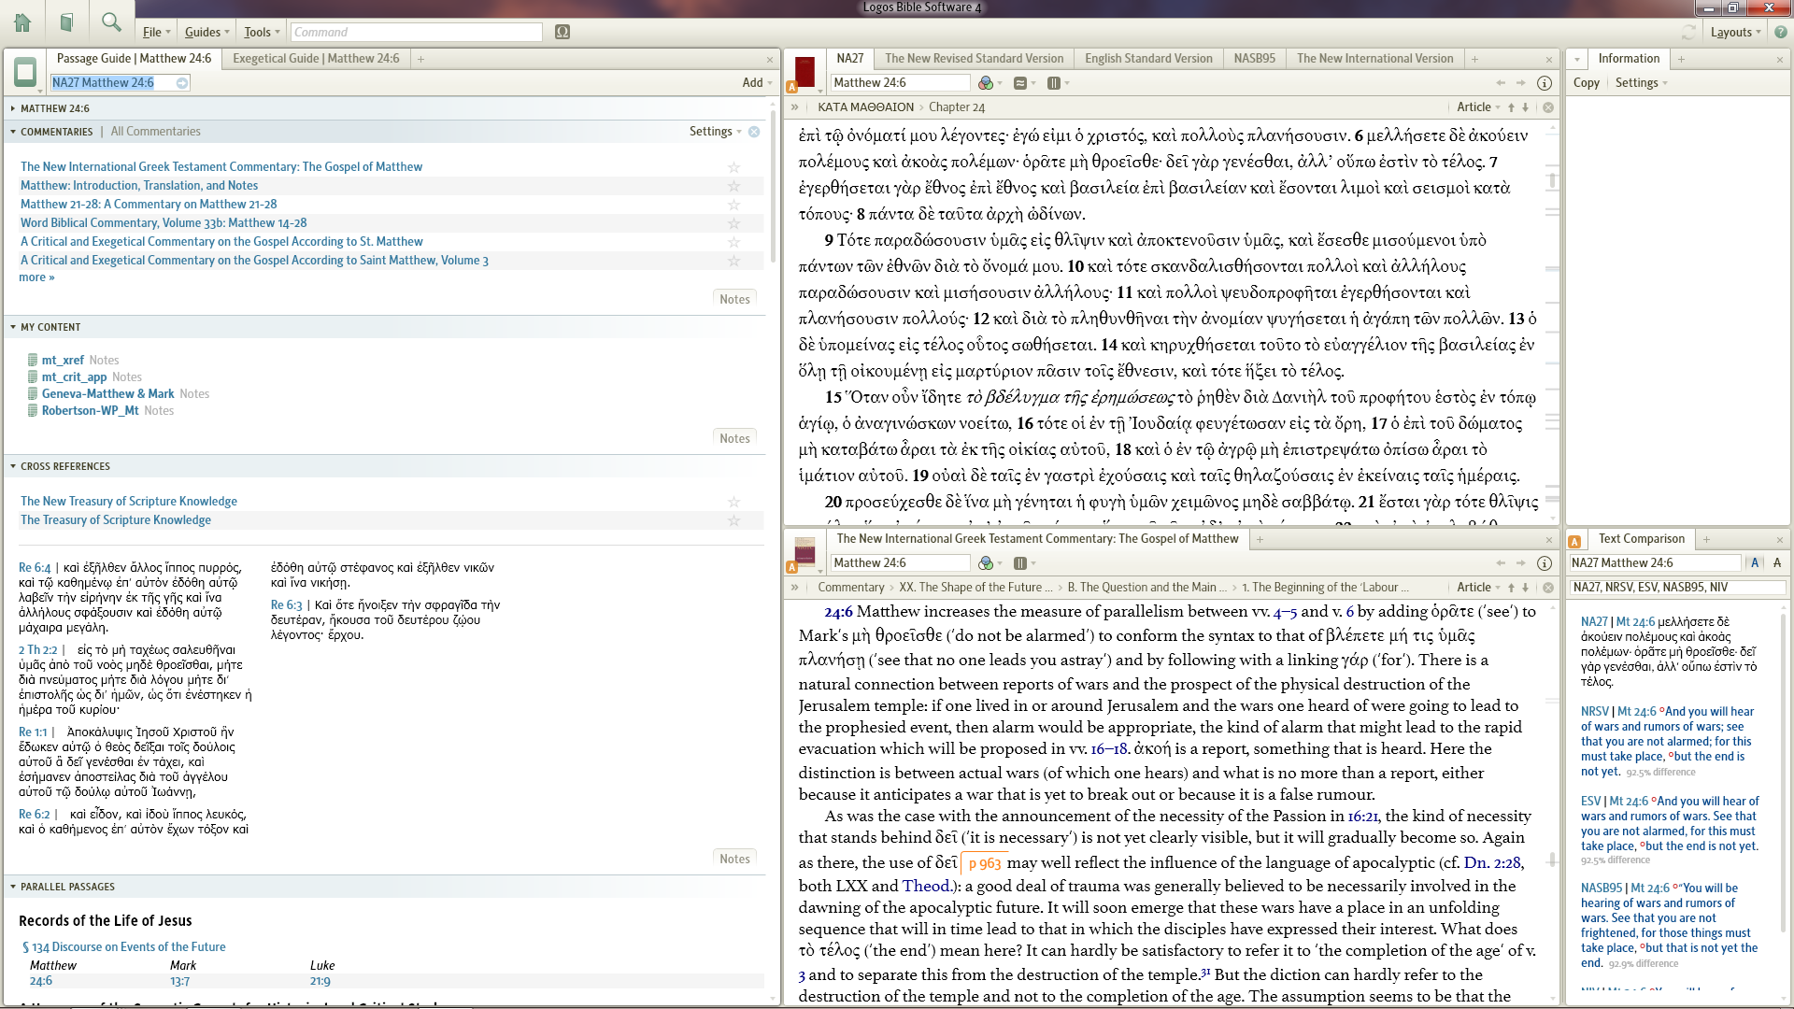Go to previous article in NA27 panel
1794x1009 pixels.
click(x=1511, y=107)
